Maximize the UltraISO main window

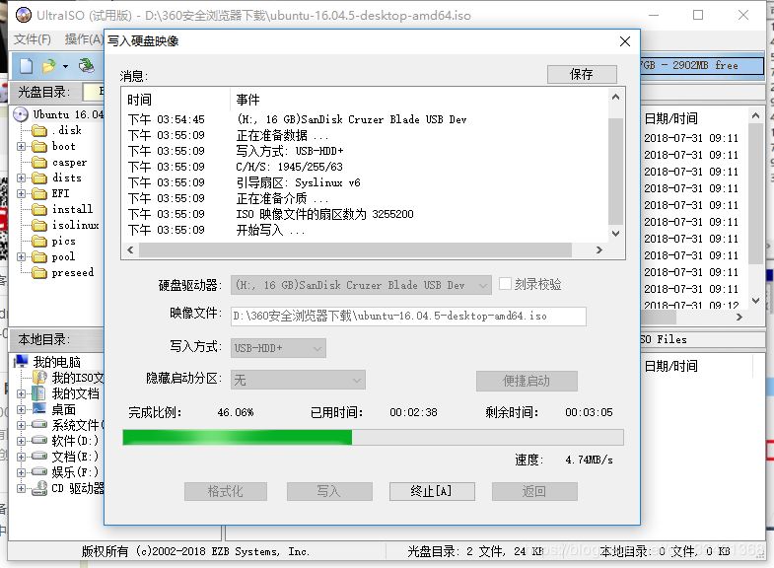pyautogui.click(x=698, y=15)
